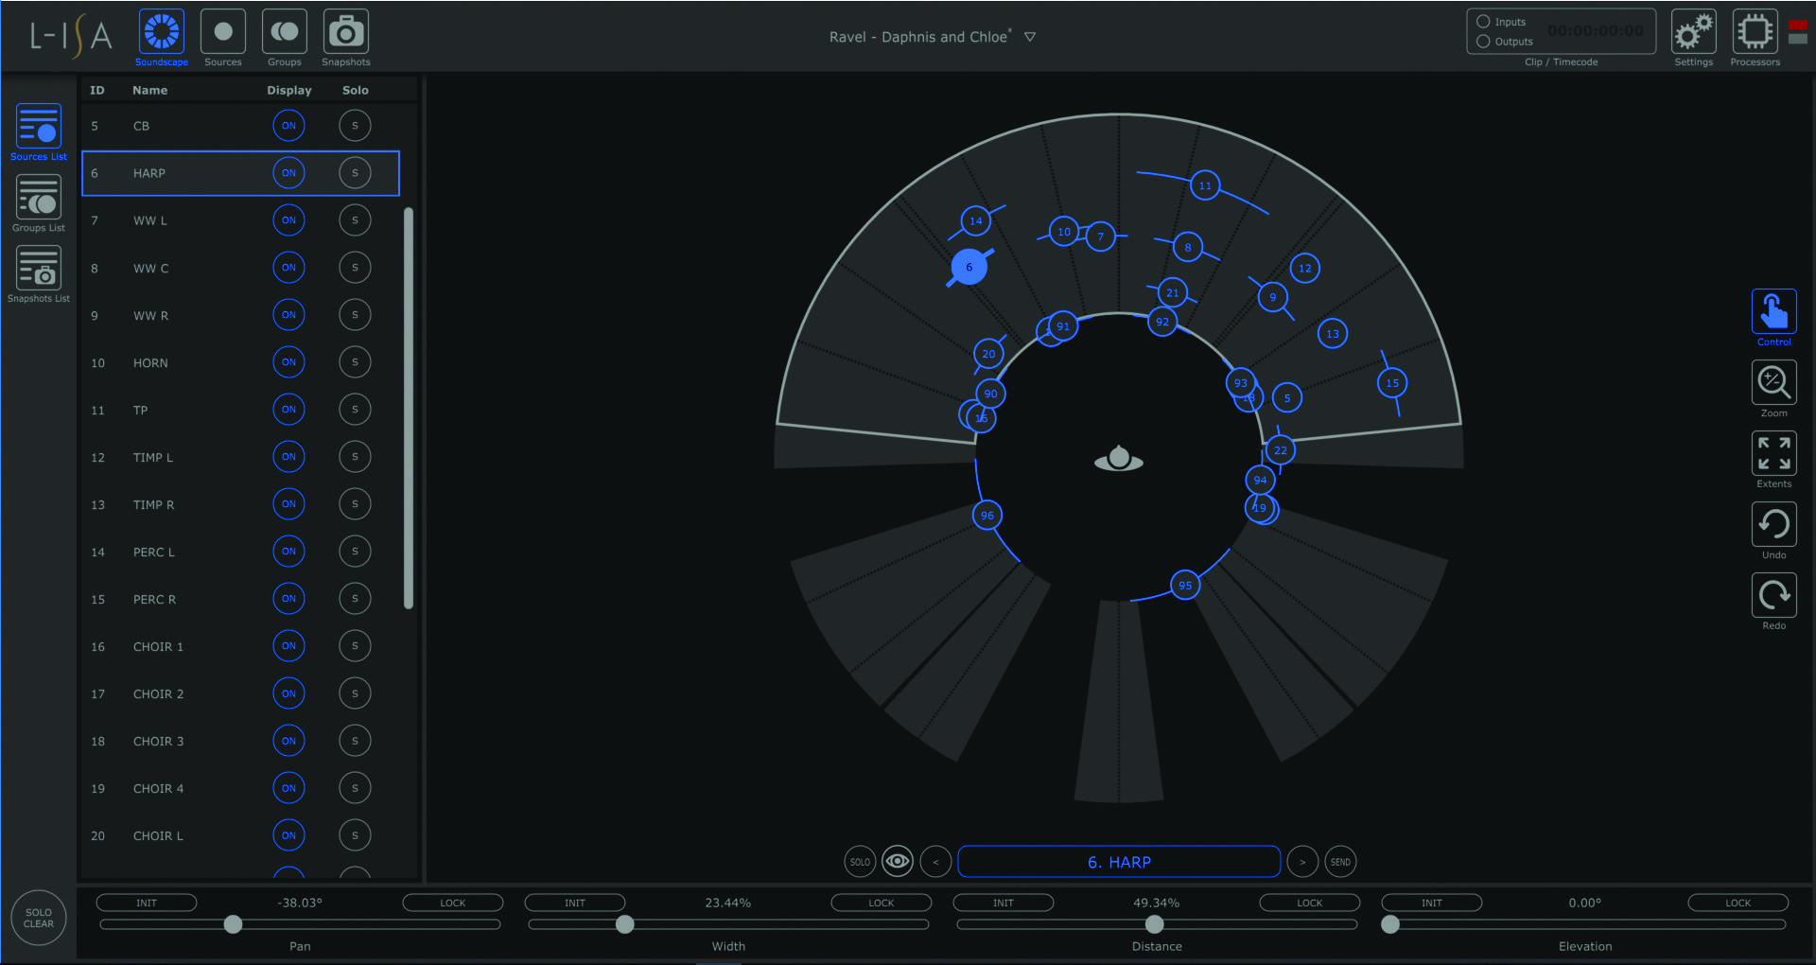This screenshot has width=1816, height=965.
Task: Open the Settings gear icon
Action: [1693, 33]
